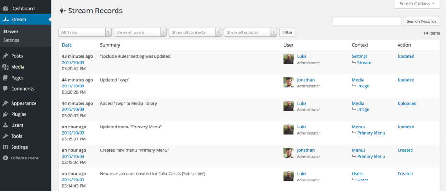Click Jonathan's avatar in the xwp row
Screen dimensions: 446x191
(289, 83)
